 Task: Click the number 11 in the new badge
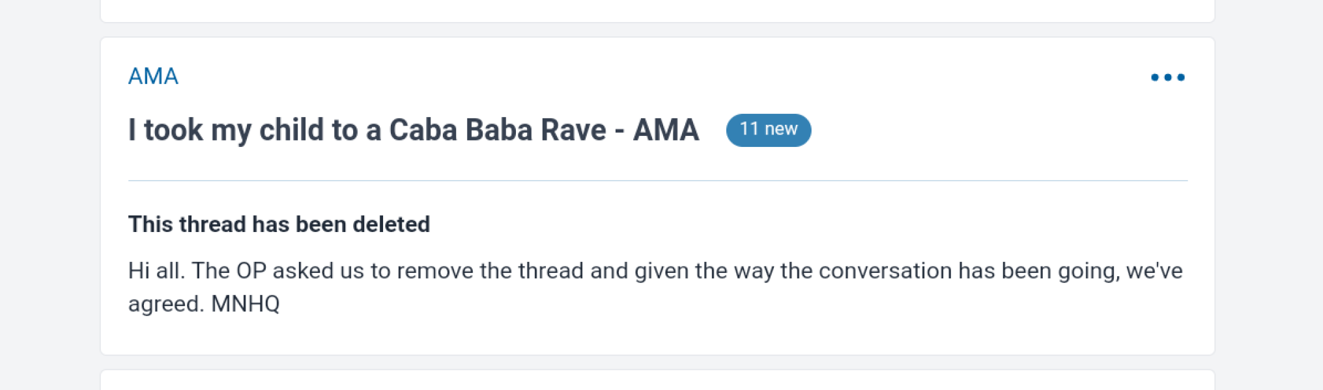(x=749, y=129)
